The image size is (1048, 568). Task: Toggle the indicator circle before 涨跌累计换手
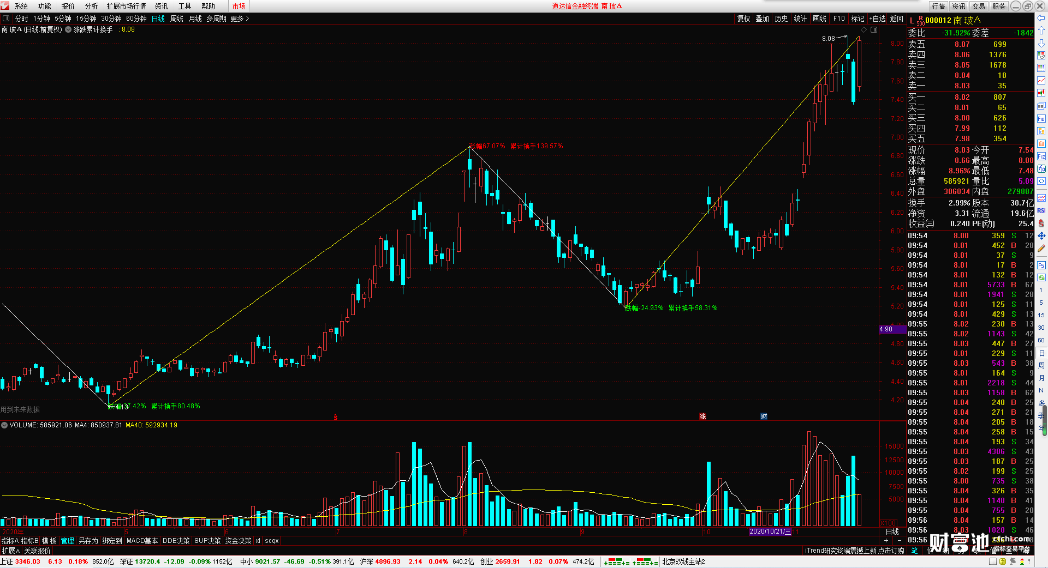(68, 29)
